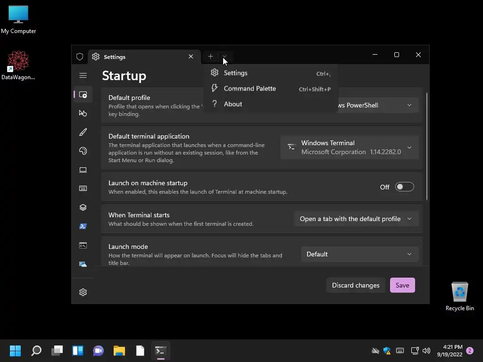Click the Discard changes button

click(356, 285)
